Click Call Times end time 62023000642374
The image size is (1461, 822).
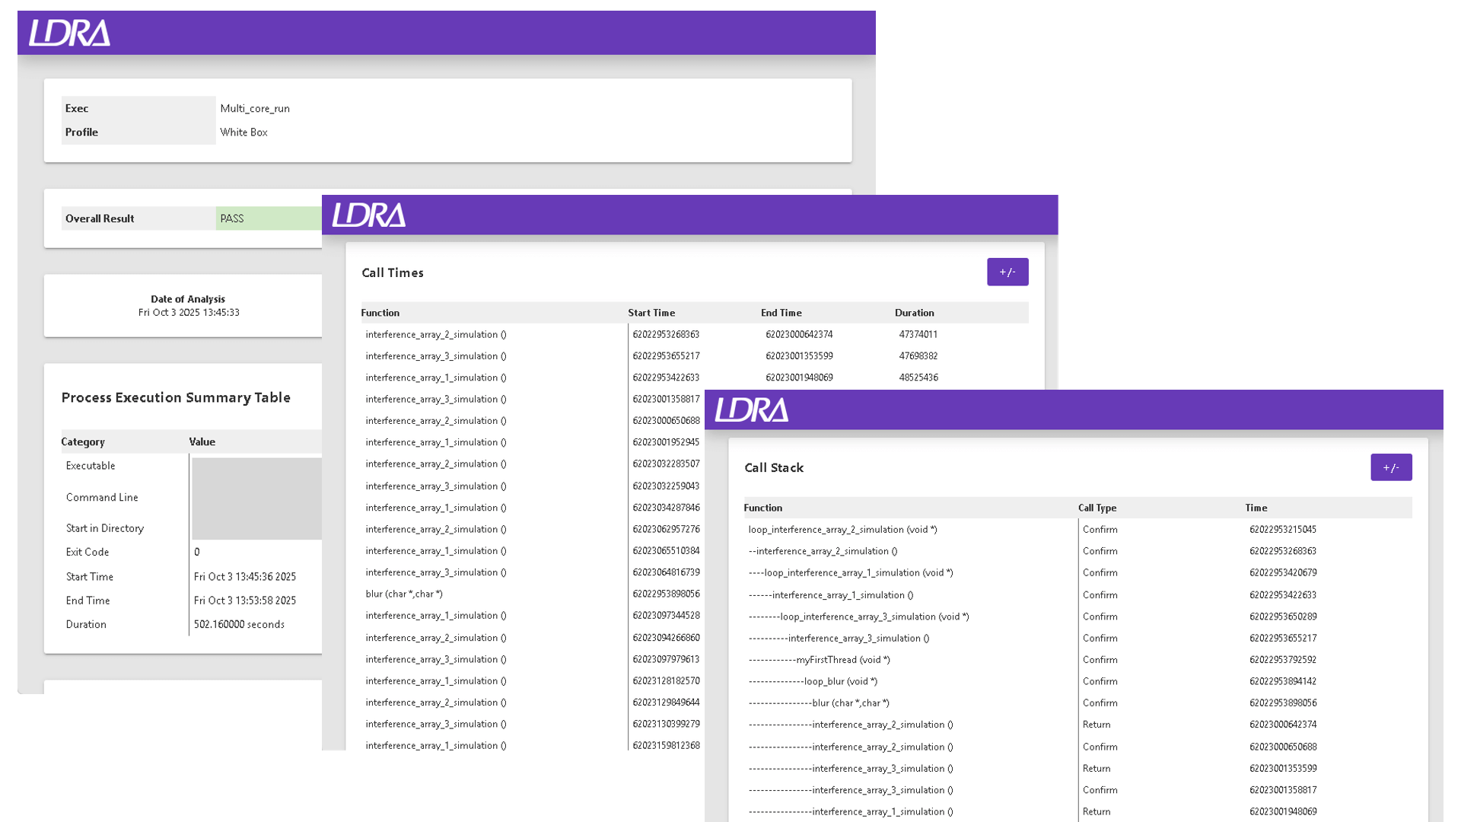[799, 334]
